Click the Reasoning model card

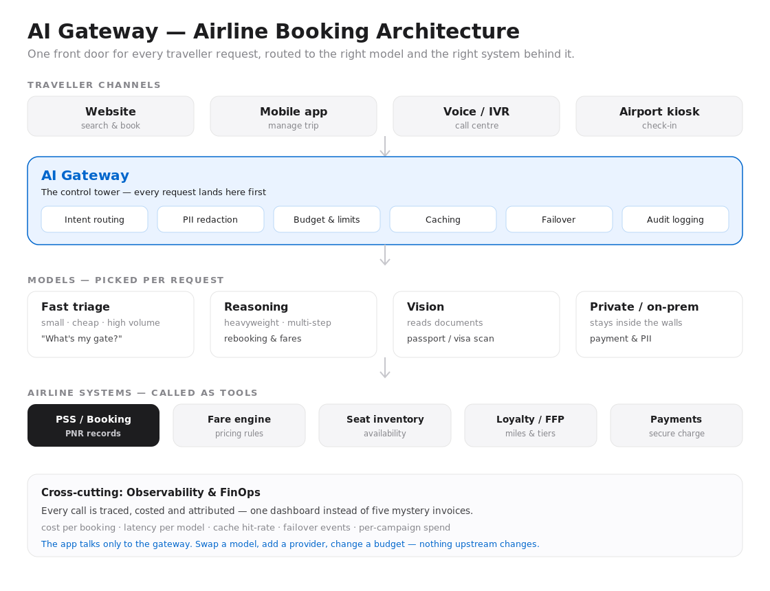point(293,324)
